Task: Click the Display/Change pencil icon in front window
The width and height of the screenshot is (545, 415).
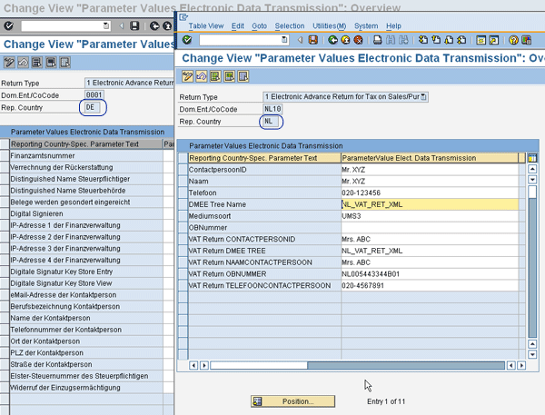Action: tap(188, 75)
